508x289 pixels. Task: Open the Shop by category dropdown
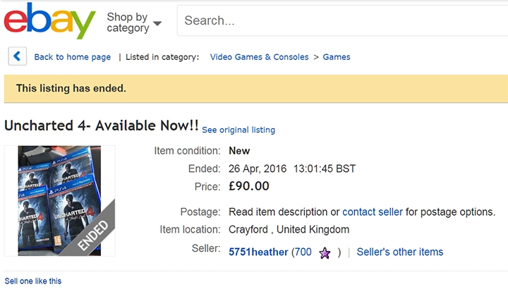click(x=134, y=22)
